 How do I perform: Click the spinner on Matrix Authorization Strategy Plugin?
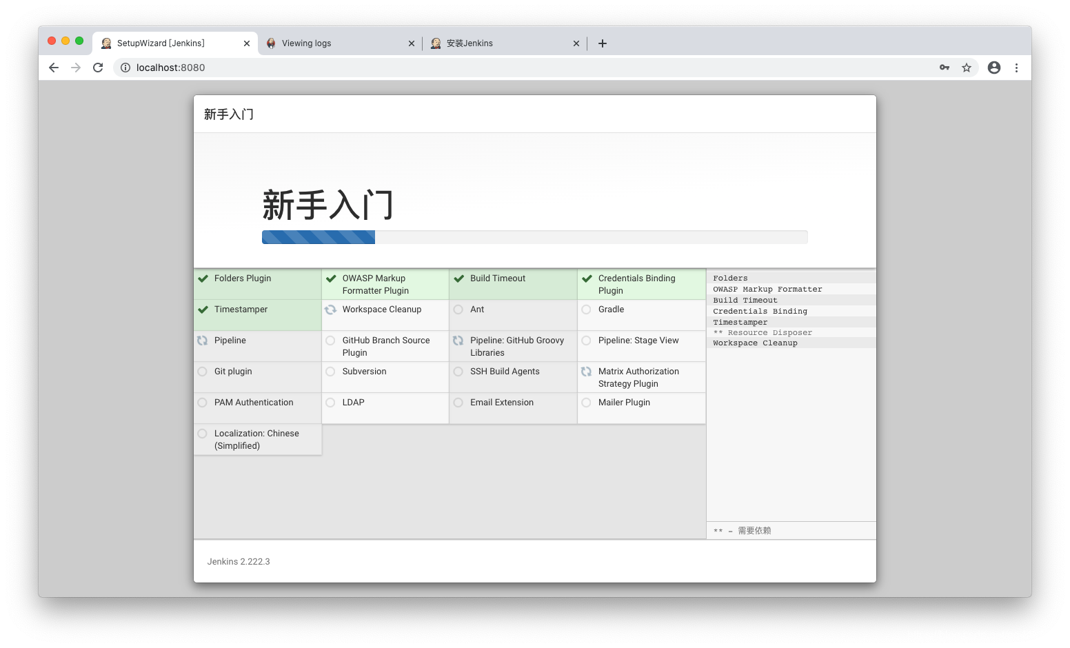click(x=587, y=372)
